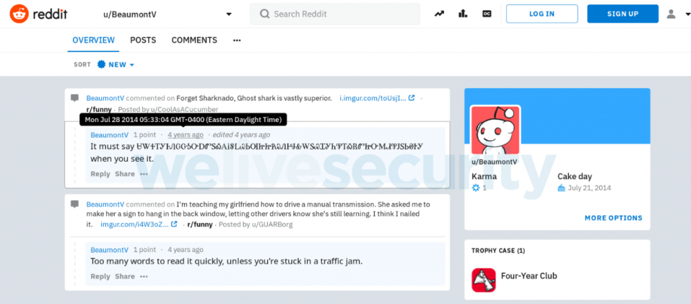Click Reply under the traffic jam comment
691x304 pixels.
click(x=100, y=276)
